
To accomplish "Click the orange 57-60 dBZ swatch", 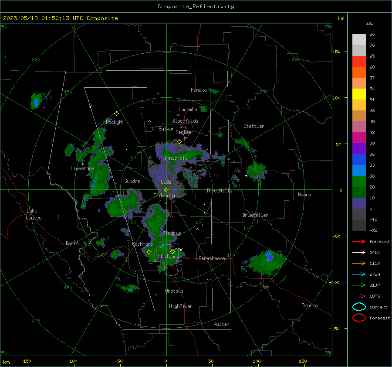I will tap(359, 72).
